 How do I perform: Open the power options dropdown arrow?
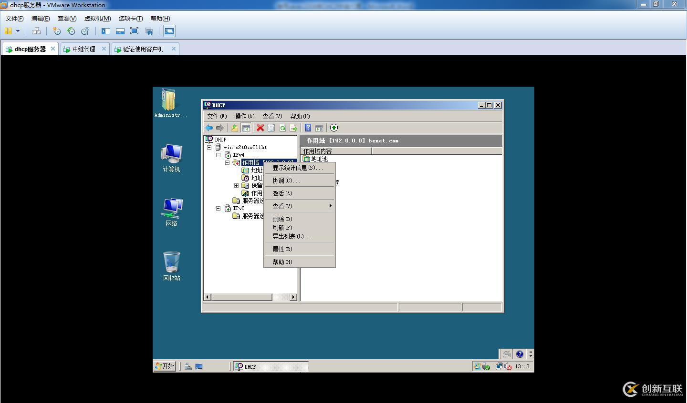point(18,31)
